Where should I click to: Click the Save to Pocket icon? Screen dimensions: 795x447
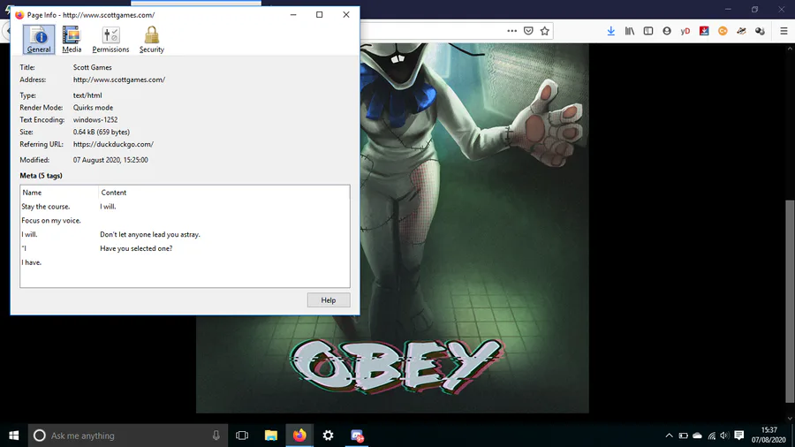[x=528, y=31]
